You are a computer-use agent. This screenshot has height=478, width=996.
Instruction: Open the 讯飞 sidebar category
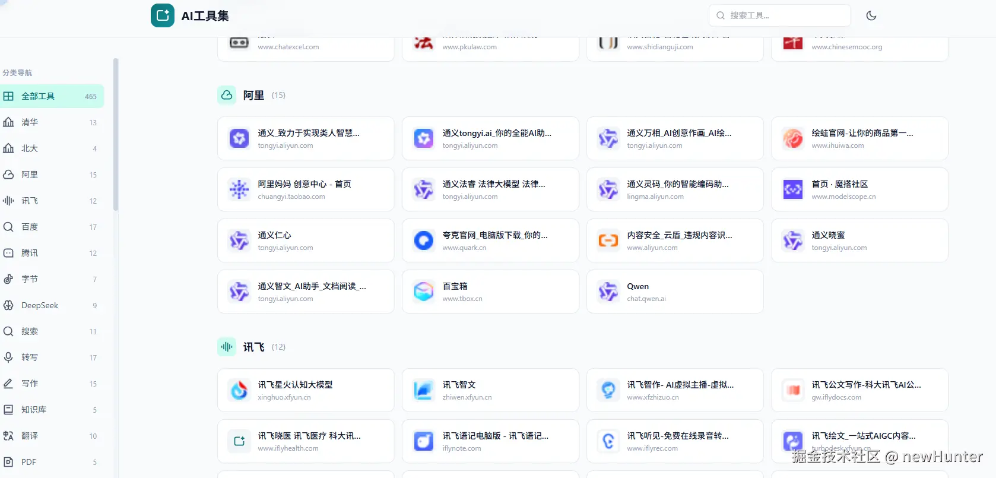(52, 201)
